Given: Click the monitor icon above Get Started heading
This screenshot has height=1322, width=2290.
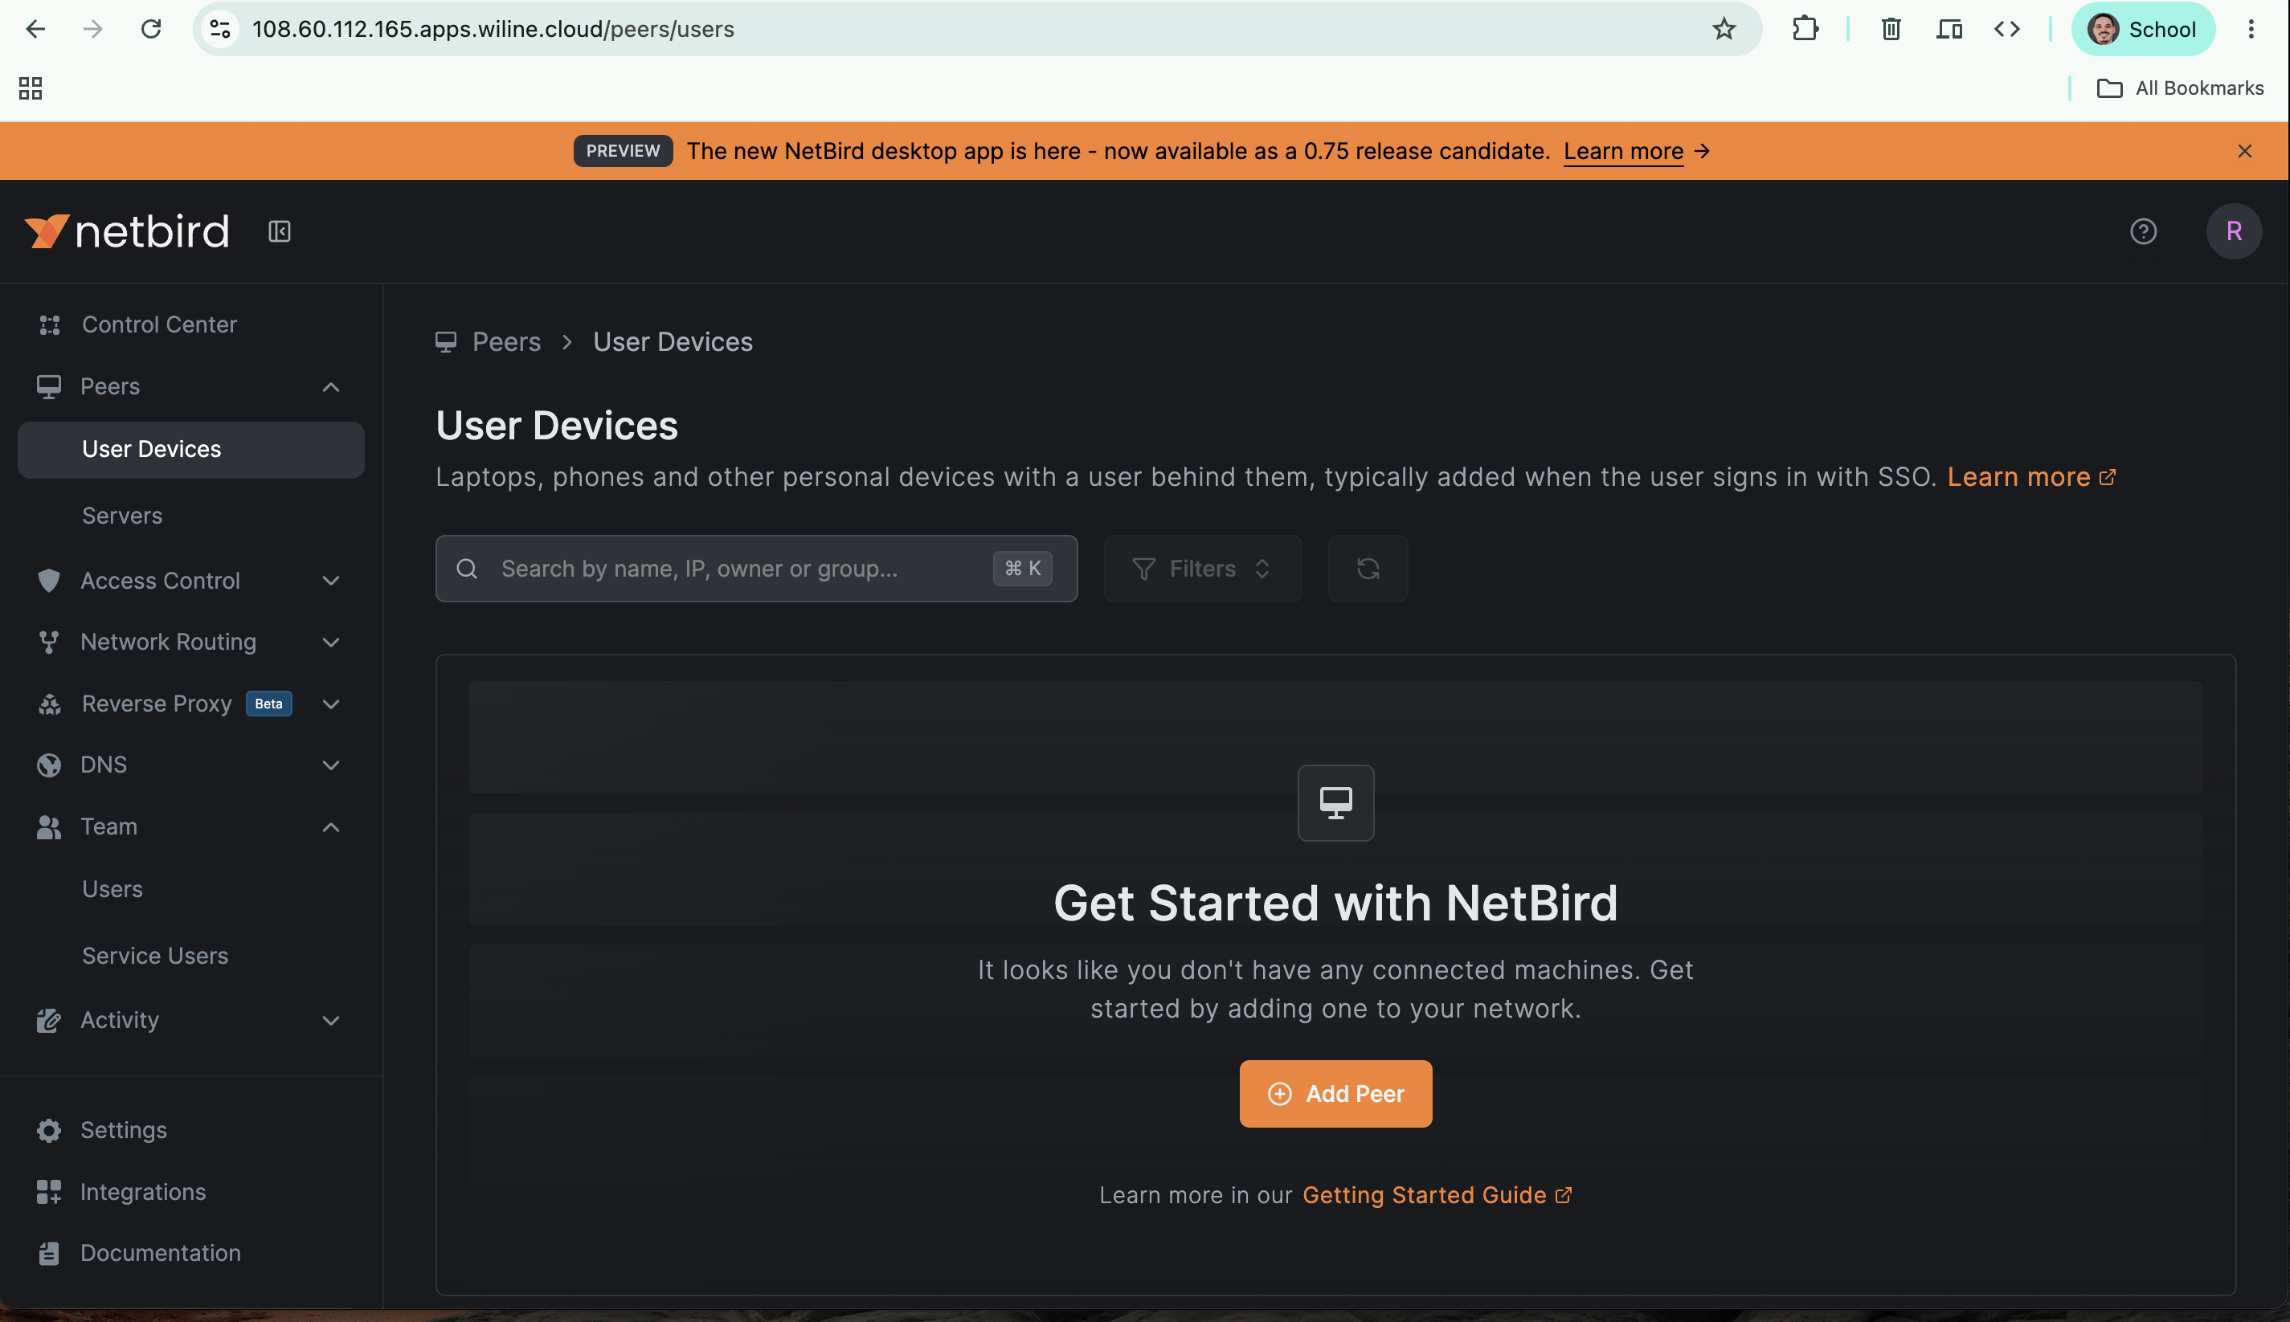Looking at the screenshot, I should click(x=1335, y=802).
